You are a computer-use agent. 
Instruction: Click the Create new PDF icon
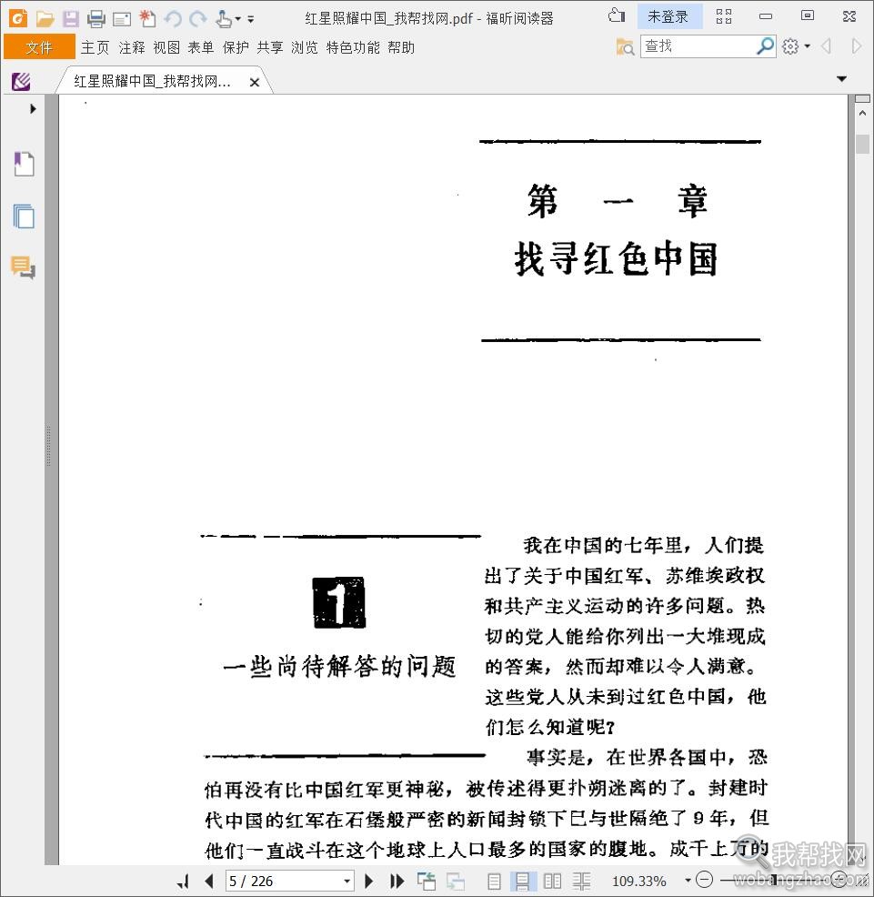click(x=147, y=19)
